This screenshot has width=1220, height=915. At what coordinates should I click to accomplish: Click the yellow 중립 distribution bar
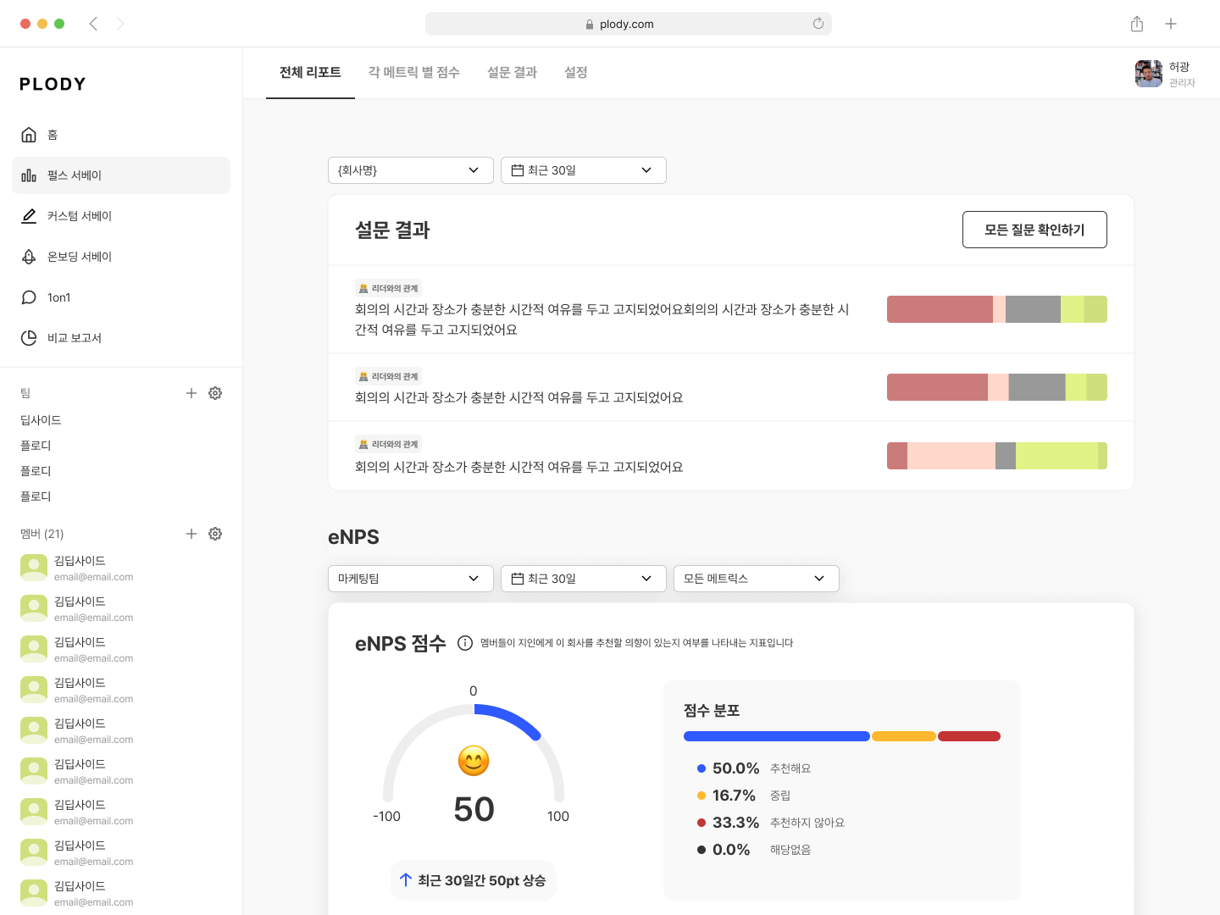click(x=904, y=736)
